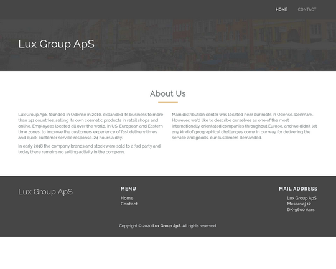Open the Contact link in footer menu
The width and height of the screenshot is (336, 269).
pyautogui.click(x=129, y=204)
